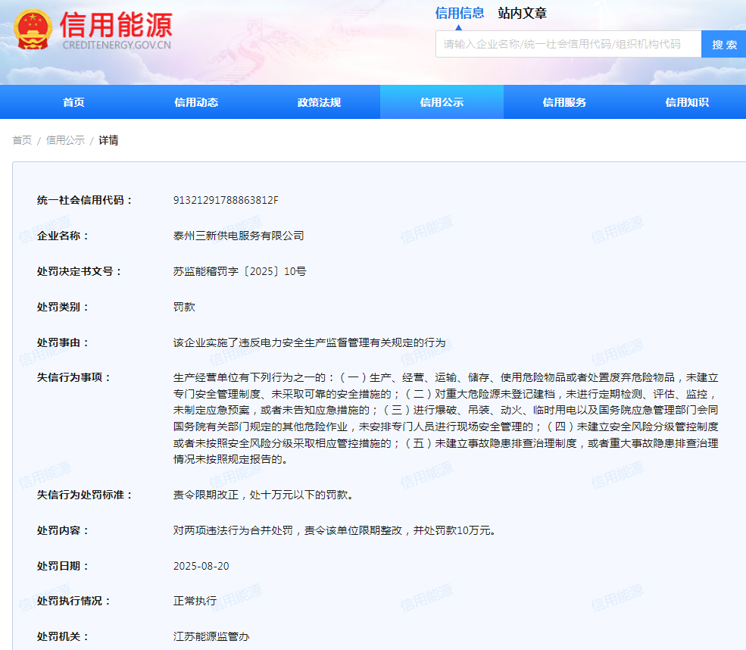Go to the 政策法规 navigation item
746x650 pixels.
pos(319,102)
